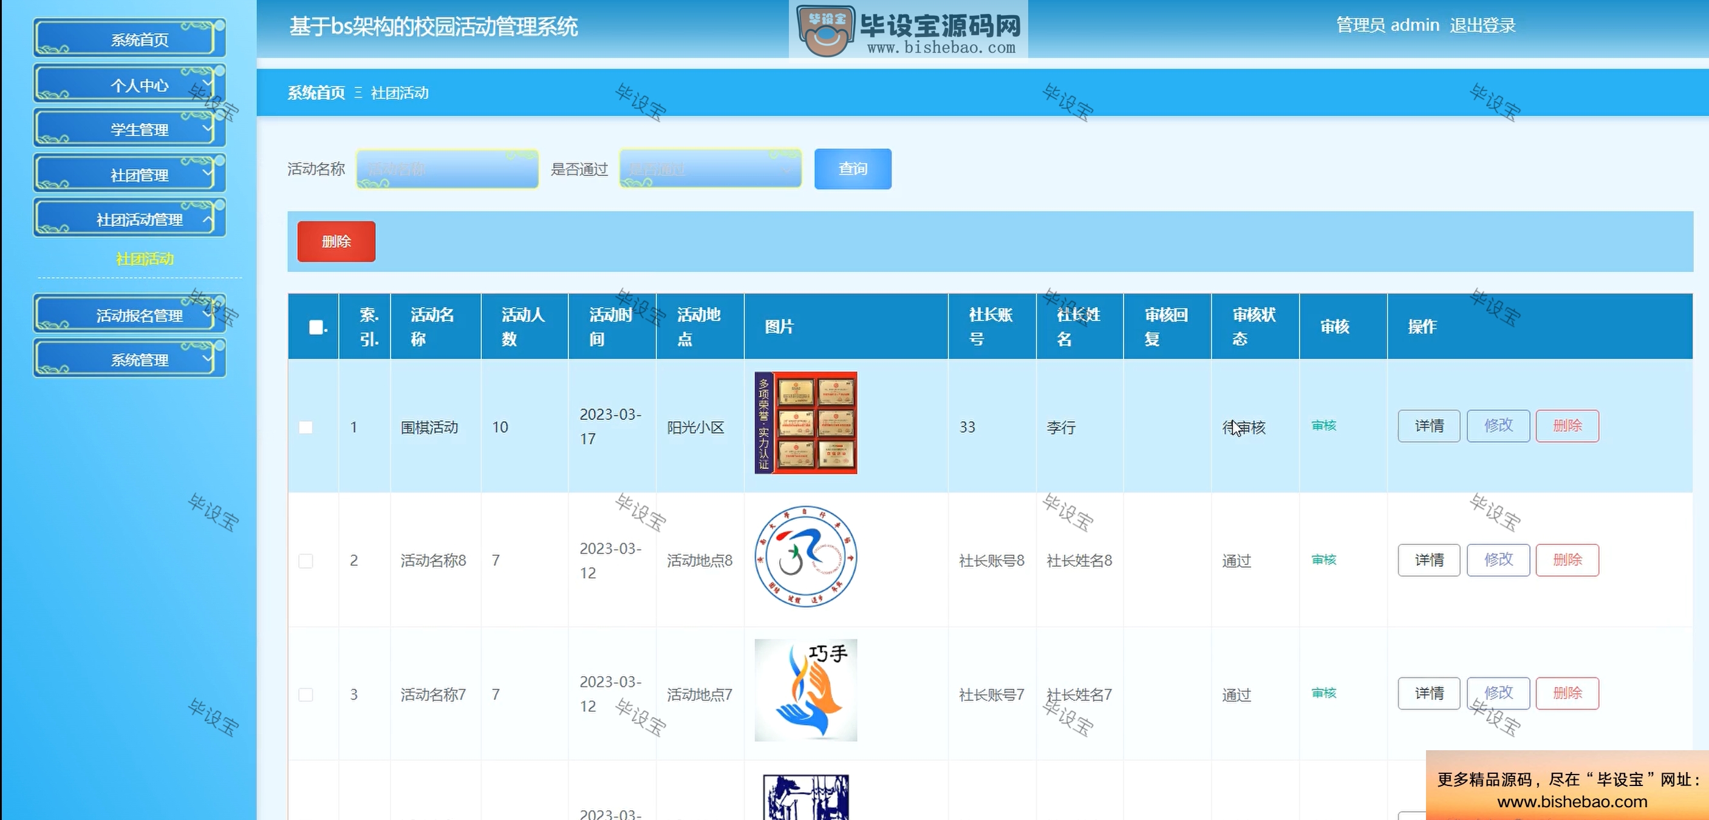
Task: Open the 是否通过 dropdown
Action: coord(710,169)
